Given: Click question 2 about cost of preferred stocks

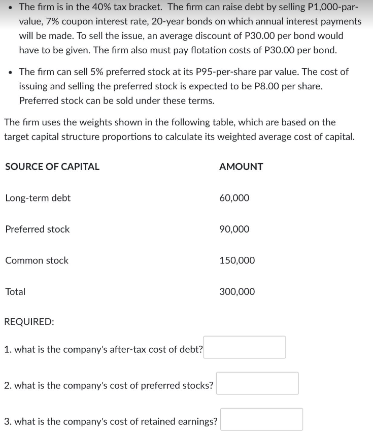Looking at the screenshot, I should click(x=108, y=385).
